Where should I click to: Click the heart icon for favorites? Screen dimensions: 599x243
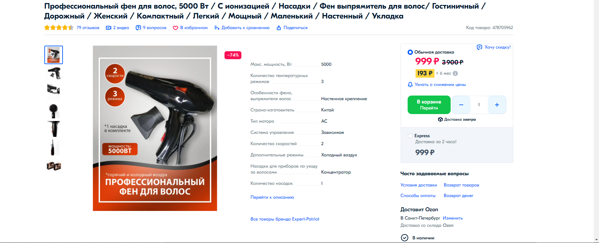pyautogui.click(x=175, y=28)
